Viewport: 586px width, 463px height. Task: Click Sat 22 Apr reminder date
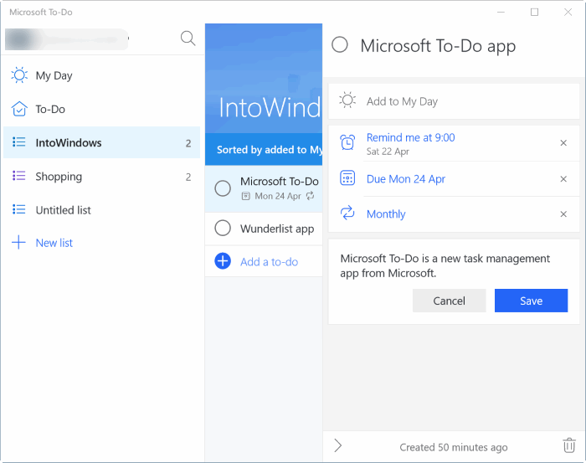pyautogui.click(x=388, y=152)
